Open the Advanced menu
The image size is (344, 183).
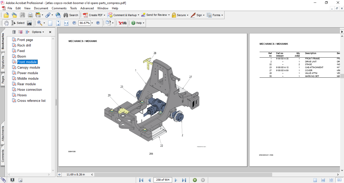pos(87,8)
